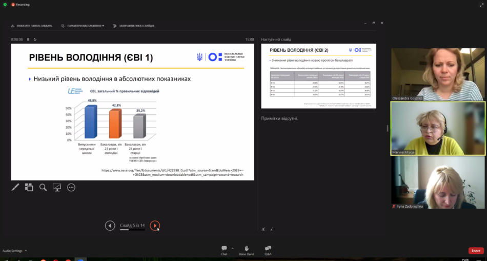The image size is (487, 261).
Task: Open the see-all-slides grid view
Action: [29, 187]
